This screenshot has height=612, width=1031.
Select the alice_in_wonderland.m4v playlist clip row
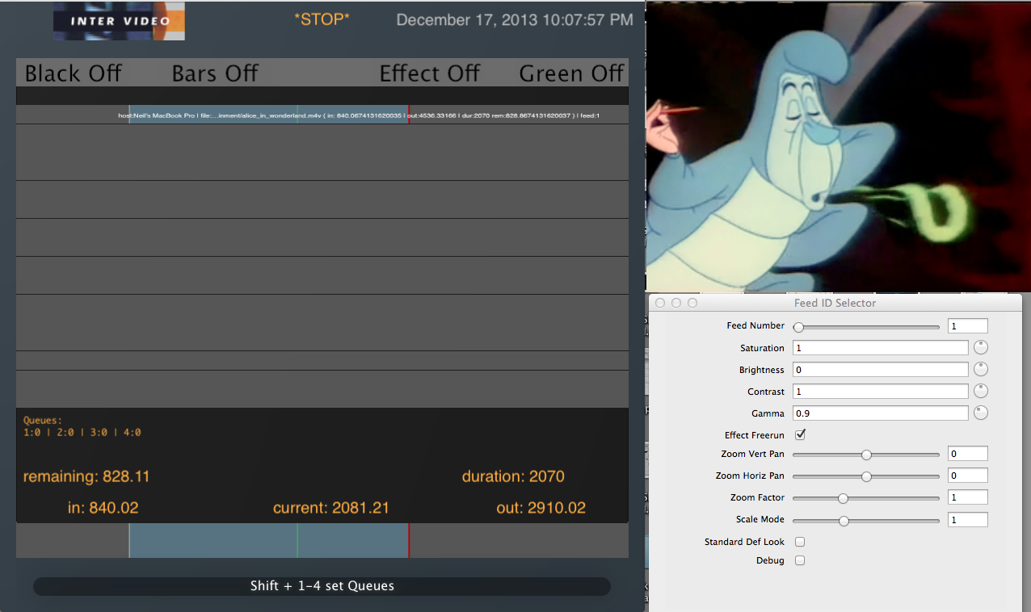pos(322,115)
